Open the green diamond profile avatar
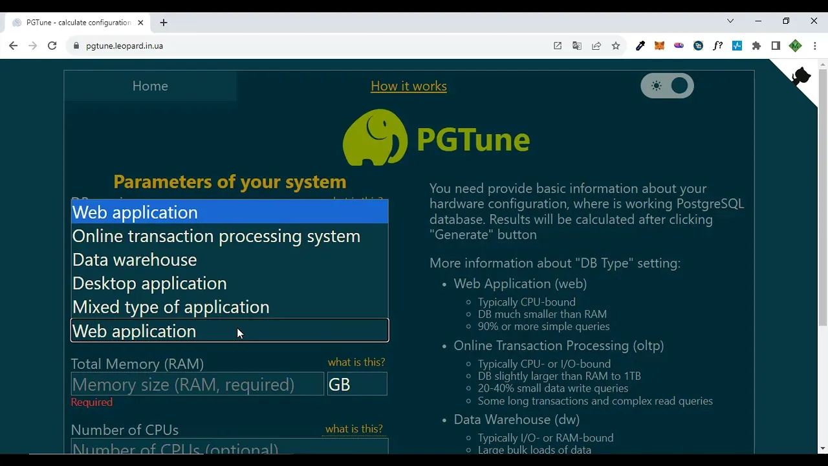Viewport: 828px width, 466px height. click(796, 46)
